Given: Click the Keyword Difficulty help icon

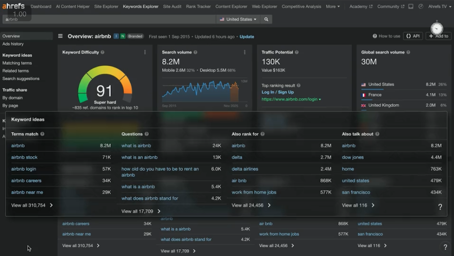Looking at the screenshot, I should click(103, 52).
